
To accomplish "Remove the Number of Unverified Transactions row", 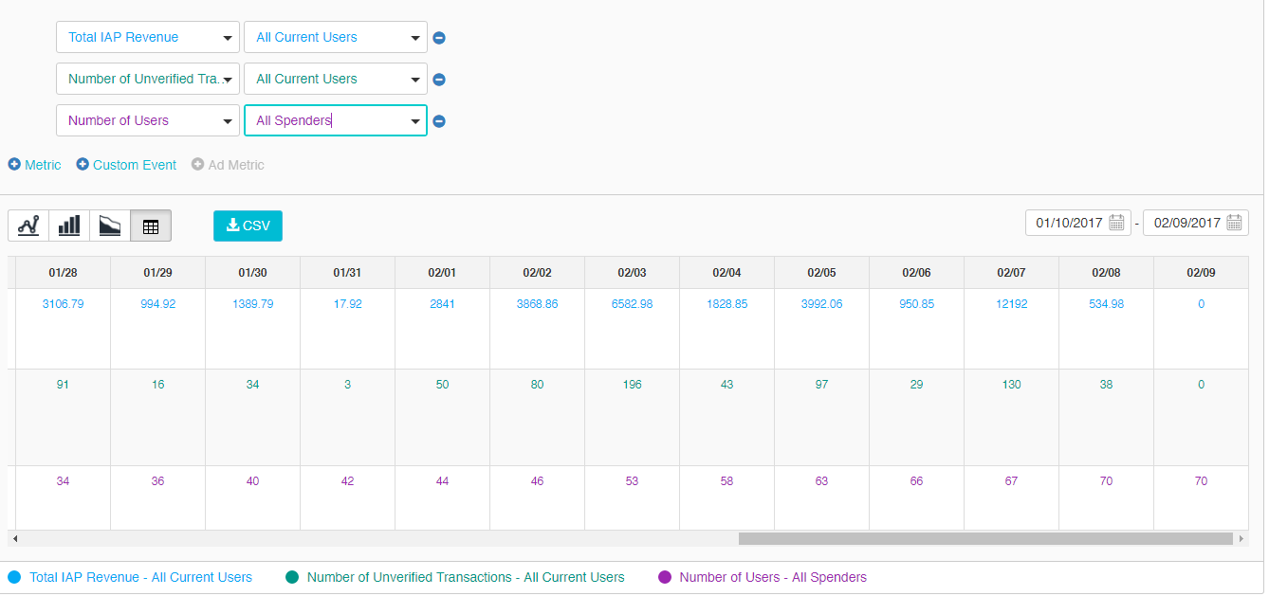I will coord(439,80).
